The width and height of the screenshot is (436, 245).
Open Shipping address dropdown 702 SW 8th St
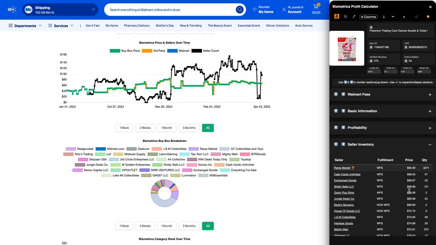pos(60,10)
